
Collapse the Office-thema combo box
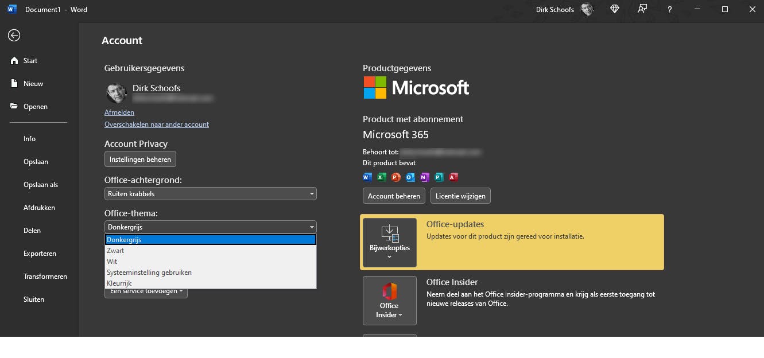pos(211,227)
